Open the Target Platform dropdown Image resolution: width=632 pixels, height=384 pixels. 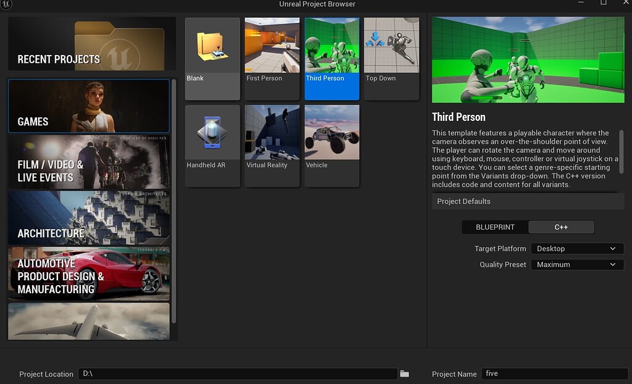tap(576, 249)
